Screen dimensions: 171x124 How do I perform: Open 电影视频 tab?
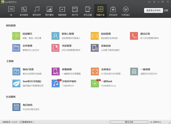point(62,11)
